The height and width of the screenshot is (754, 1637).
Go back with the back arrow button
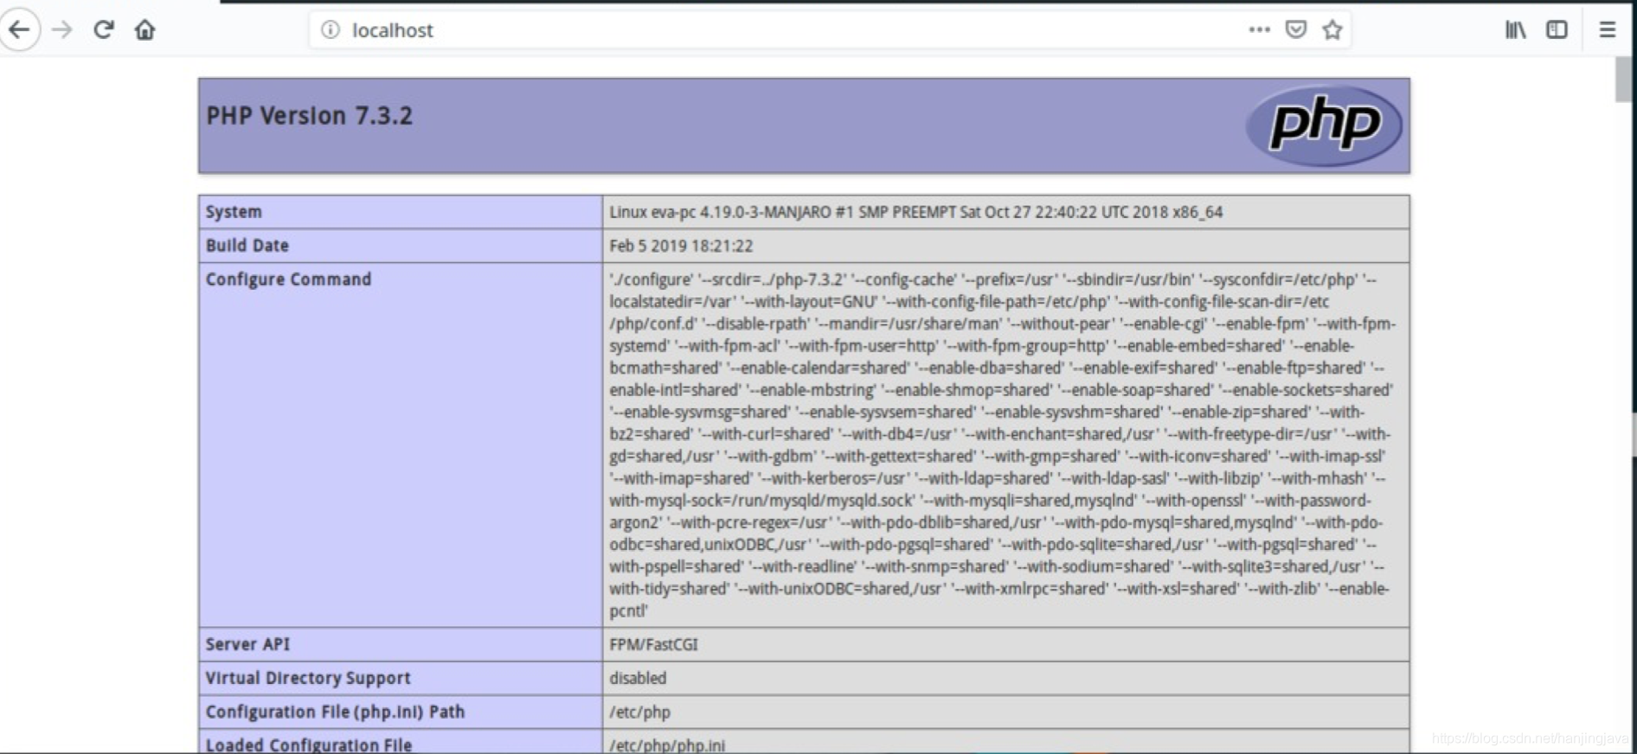[x=19, y=30]
